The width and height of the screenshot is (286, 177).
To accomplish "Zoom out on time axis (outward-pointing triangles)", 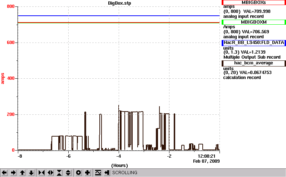I will click(50, 173).
